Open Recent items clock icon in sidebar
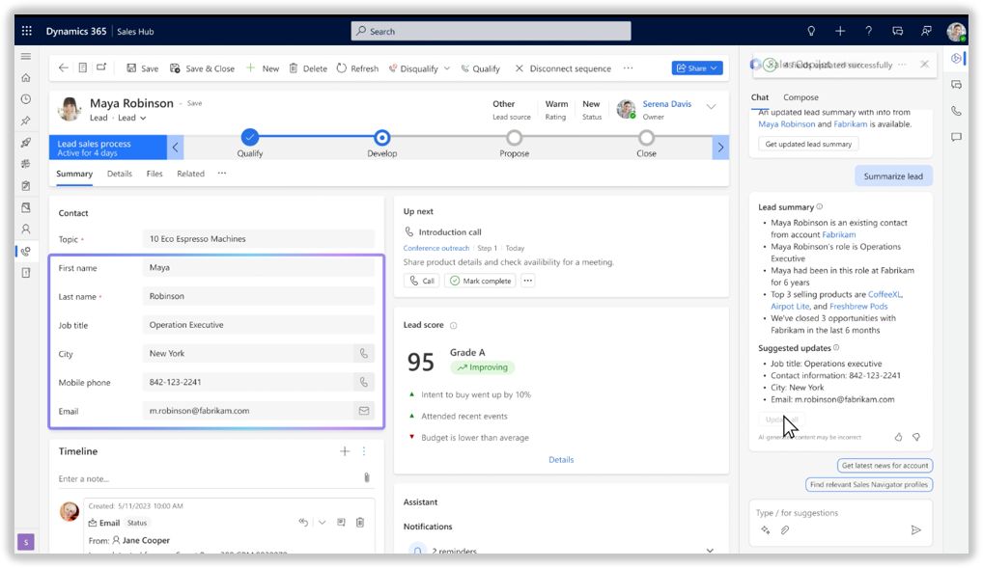This screenshot has width=983, height=568. [x=26, y=99]
